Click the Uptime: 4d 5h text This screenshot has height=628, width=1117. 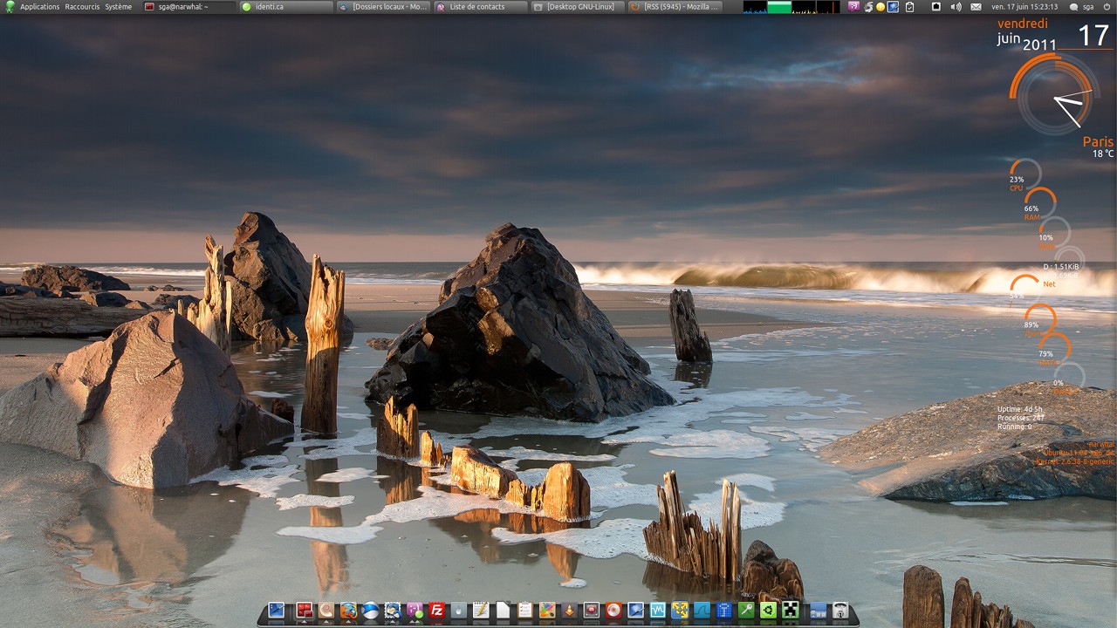coord(1020,409)
